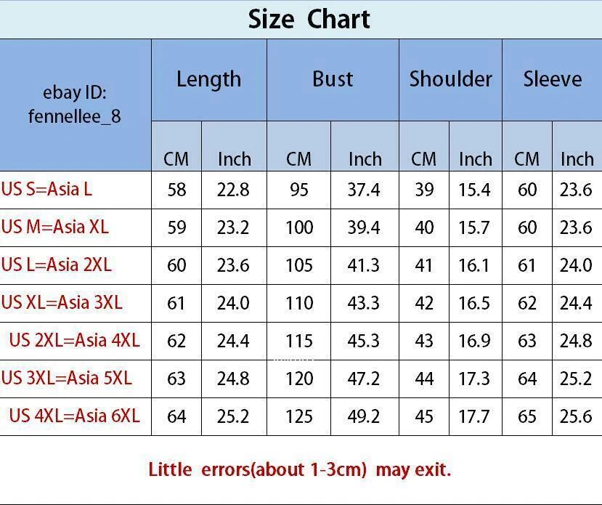602x505 pixels.
Task: Click the US 4XL=Asia 6XL row label
Action: (x=75, y=416)
